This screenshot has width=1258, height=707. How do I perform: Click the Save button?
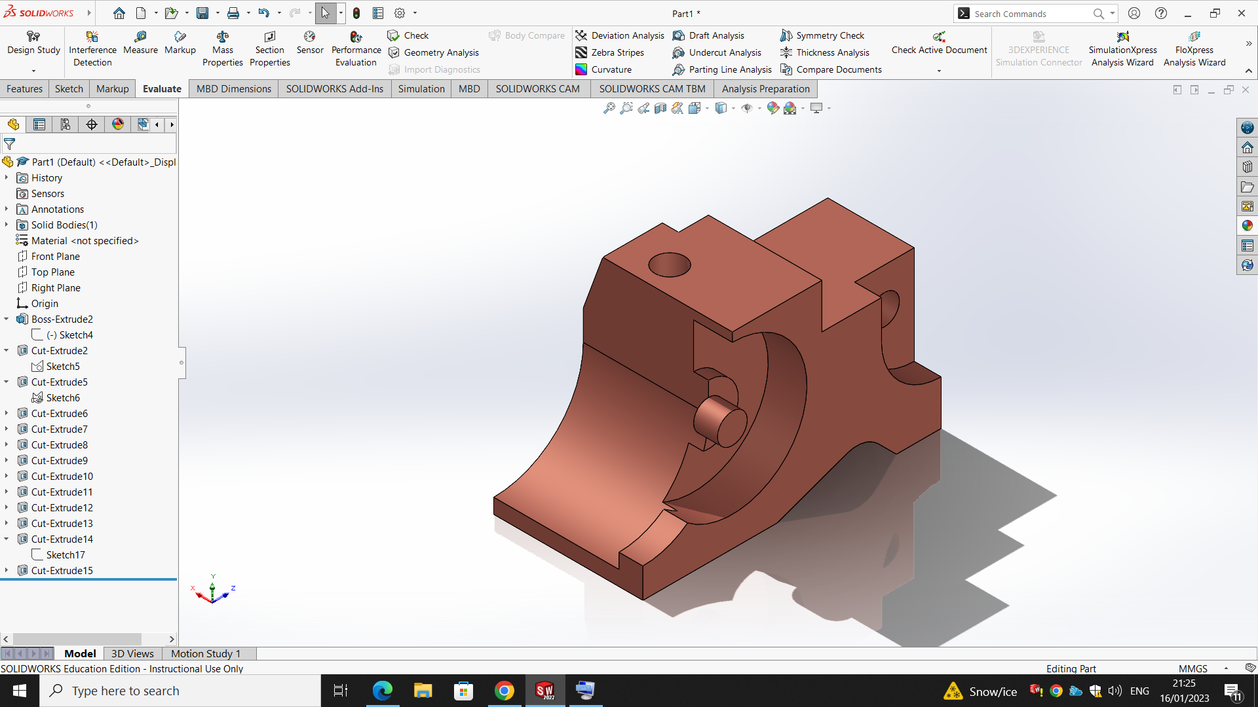(x=202, y=13)
